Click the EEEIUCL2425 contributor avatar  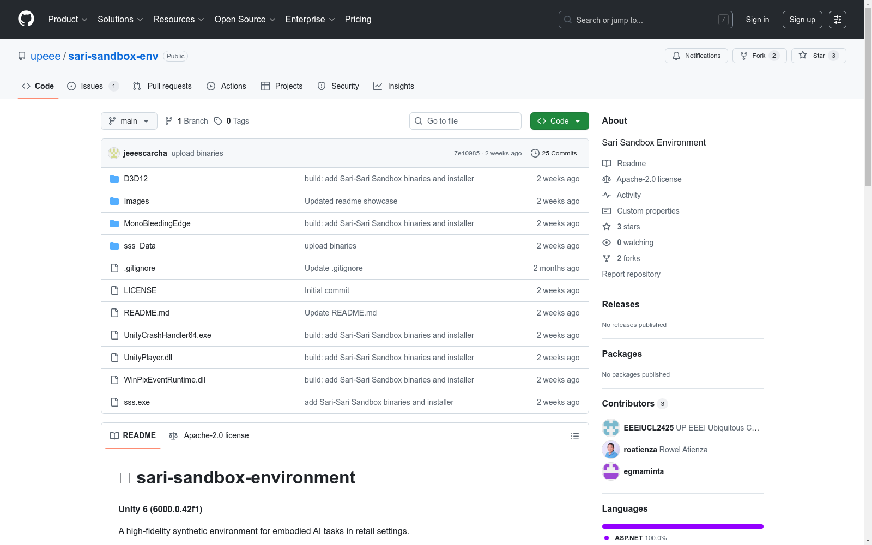611,428
